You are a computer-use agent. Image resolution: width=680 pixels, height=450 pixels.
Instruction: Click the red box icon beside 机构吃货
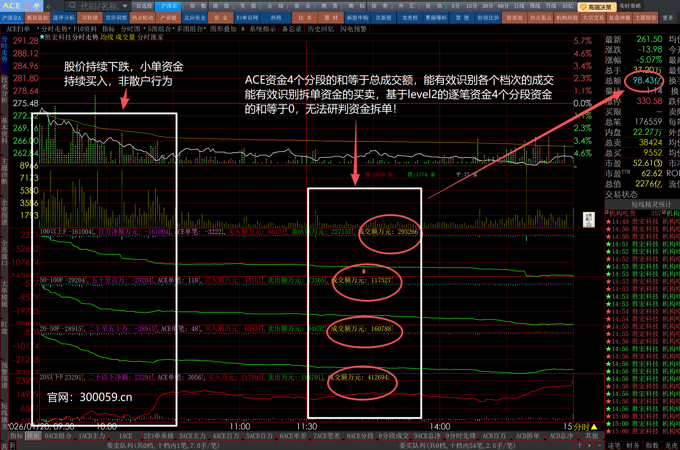pyautogui.click(x=606, y=212)
